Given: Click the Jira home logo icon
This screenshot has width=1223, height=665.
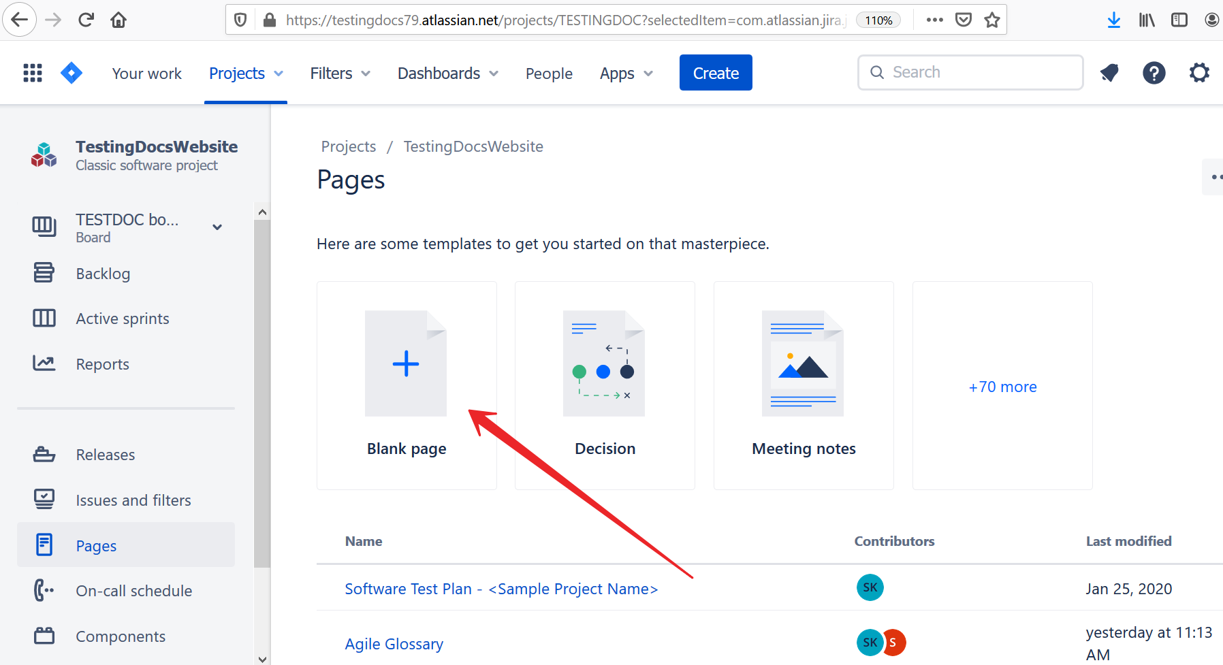Looking at the screenshot, I should pyautogui.click(x=72, y=73).
